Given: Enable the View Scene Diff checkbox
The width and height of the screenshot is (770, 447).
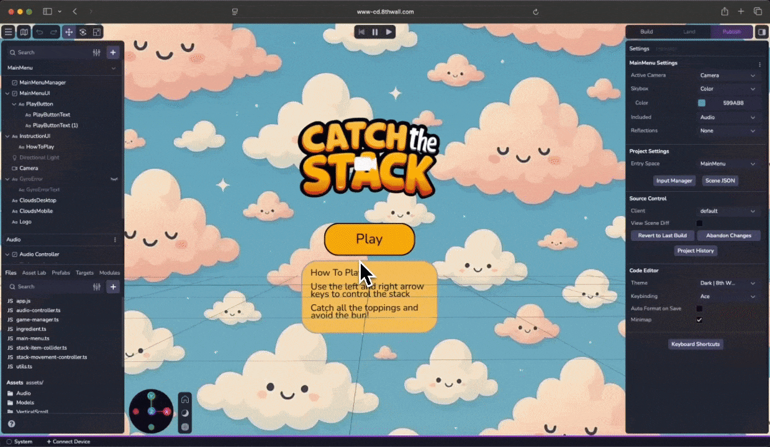Looking at the screenshot, I should click(x=699, y=223).
